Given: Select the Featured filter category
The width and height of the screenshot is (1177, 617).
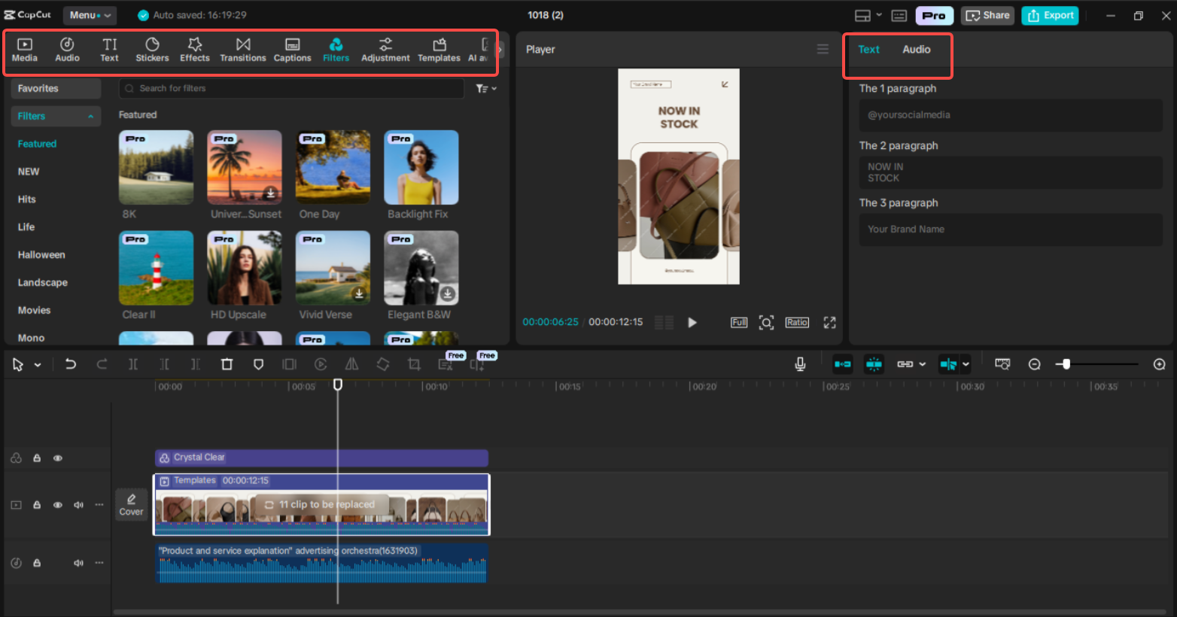Looking at the screenshot, I should 37,144.
